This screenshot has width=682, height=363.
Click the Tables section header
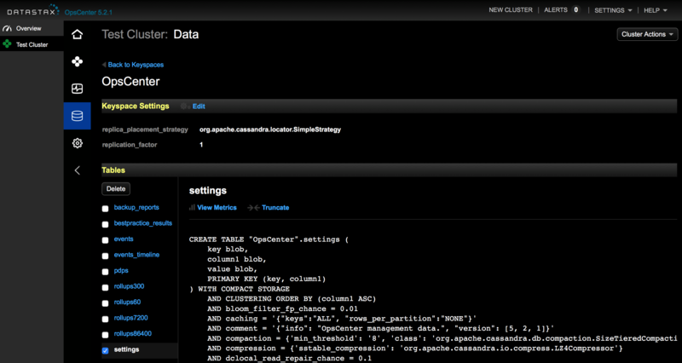[x=113, y=170]
